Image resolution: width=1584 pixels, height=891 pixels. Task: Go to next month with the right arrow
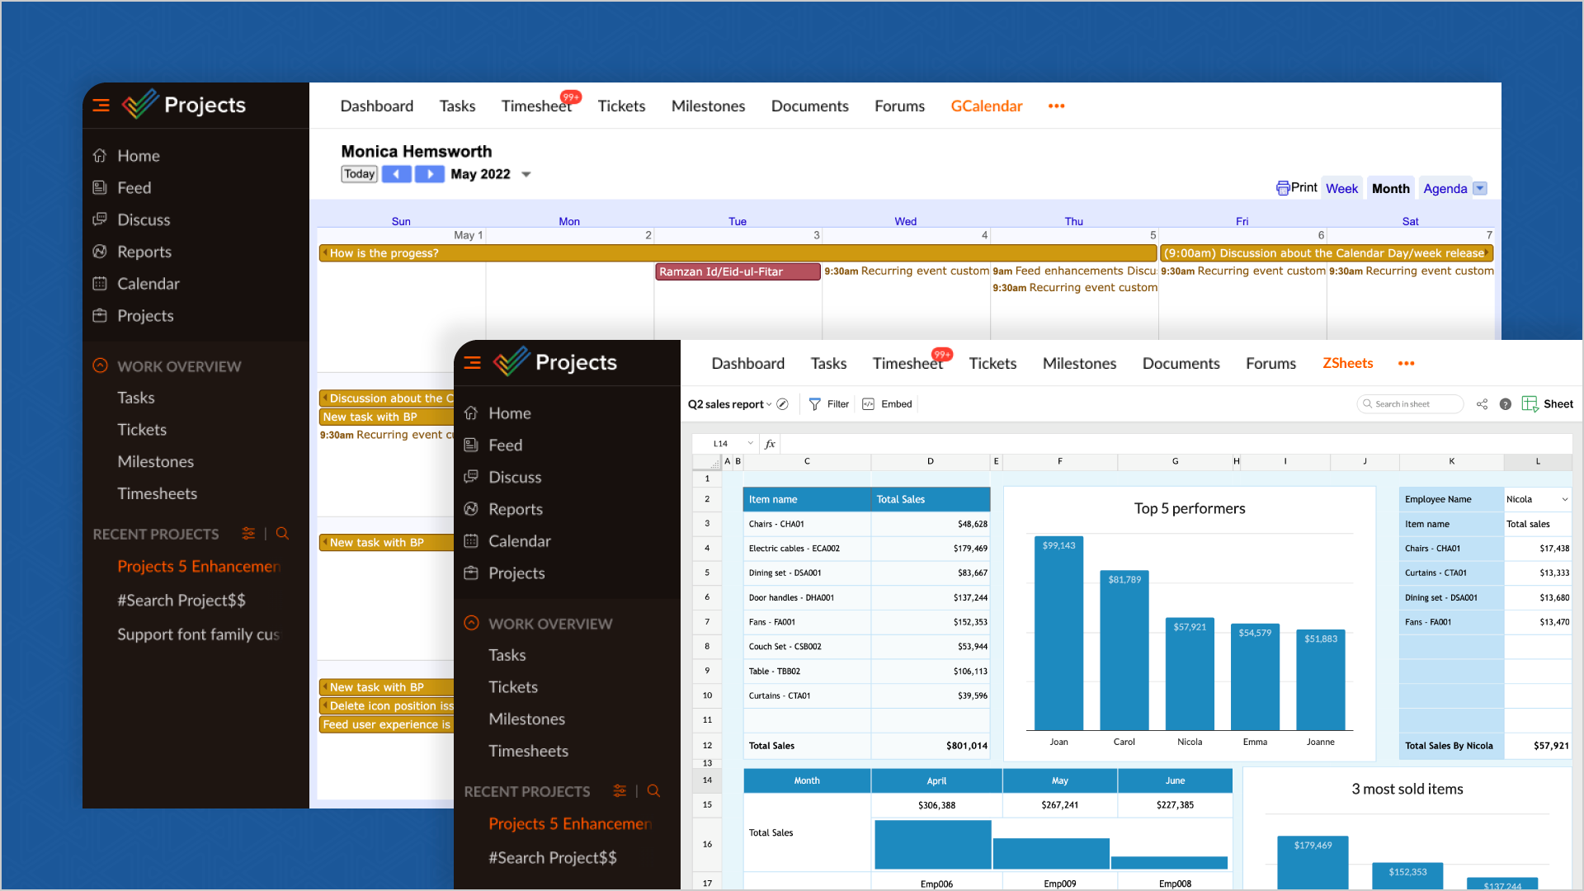click(429, 174)
